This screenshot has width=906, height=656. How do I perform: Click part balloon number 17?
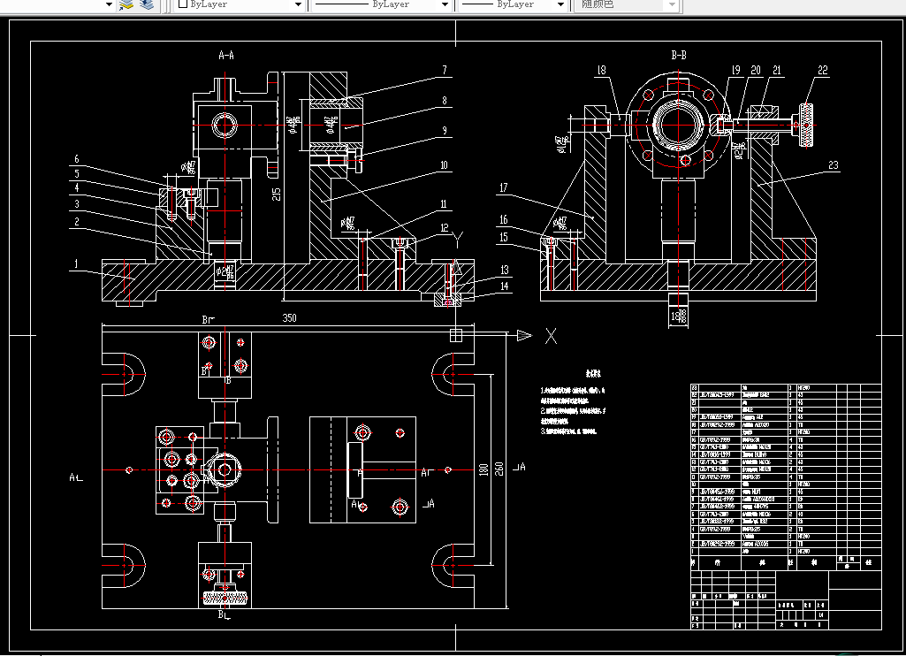coord(503,187)
